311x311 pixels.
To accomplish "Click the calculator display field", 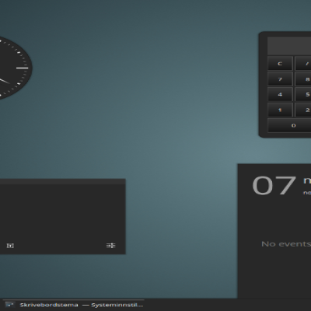I will (289, 46).
